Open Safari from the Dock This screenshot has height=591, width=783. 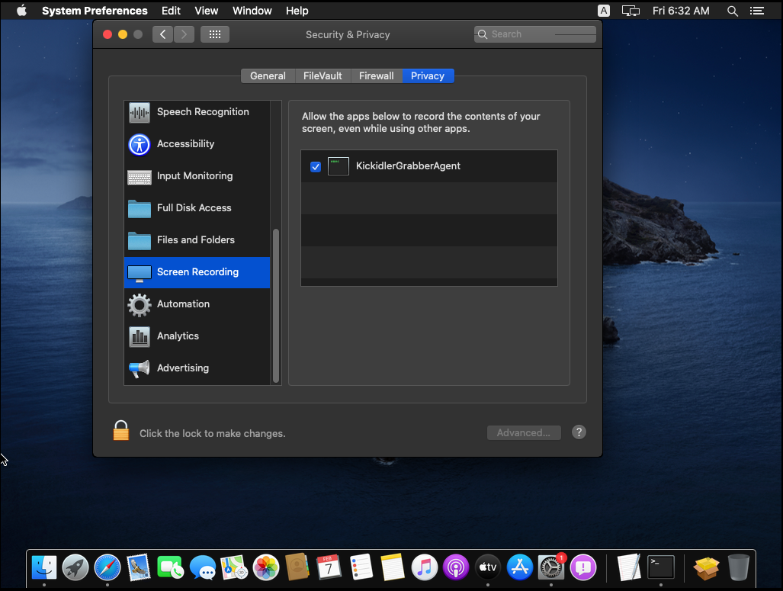[x=108, y=567]
